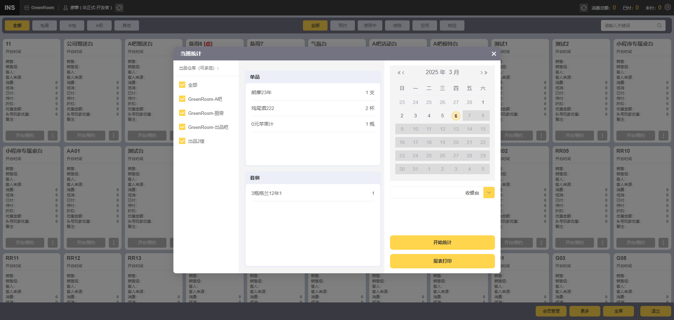
Task: Expand the 收银台 dropdown arrow
Action: [489, 192]
